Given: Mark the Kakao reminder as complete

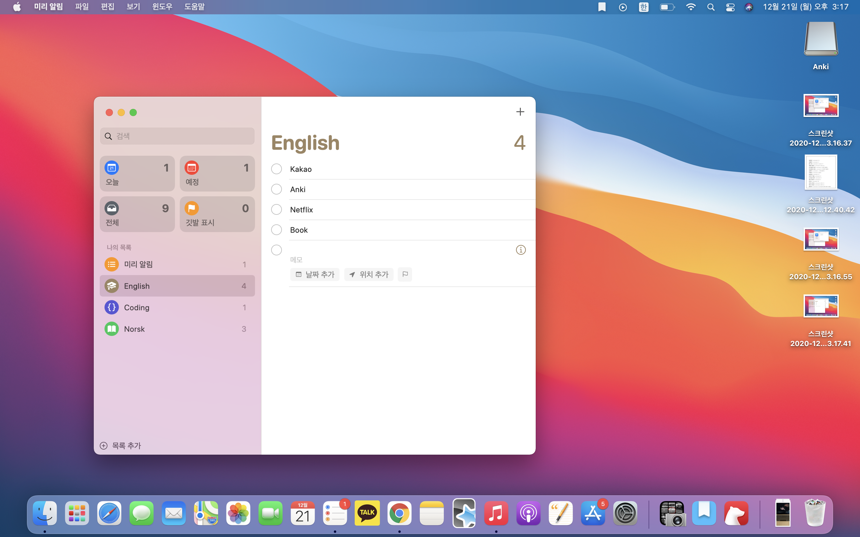Looking at the screenshot, I should (x=277, y=169).
